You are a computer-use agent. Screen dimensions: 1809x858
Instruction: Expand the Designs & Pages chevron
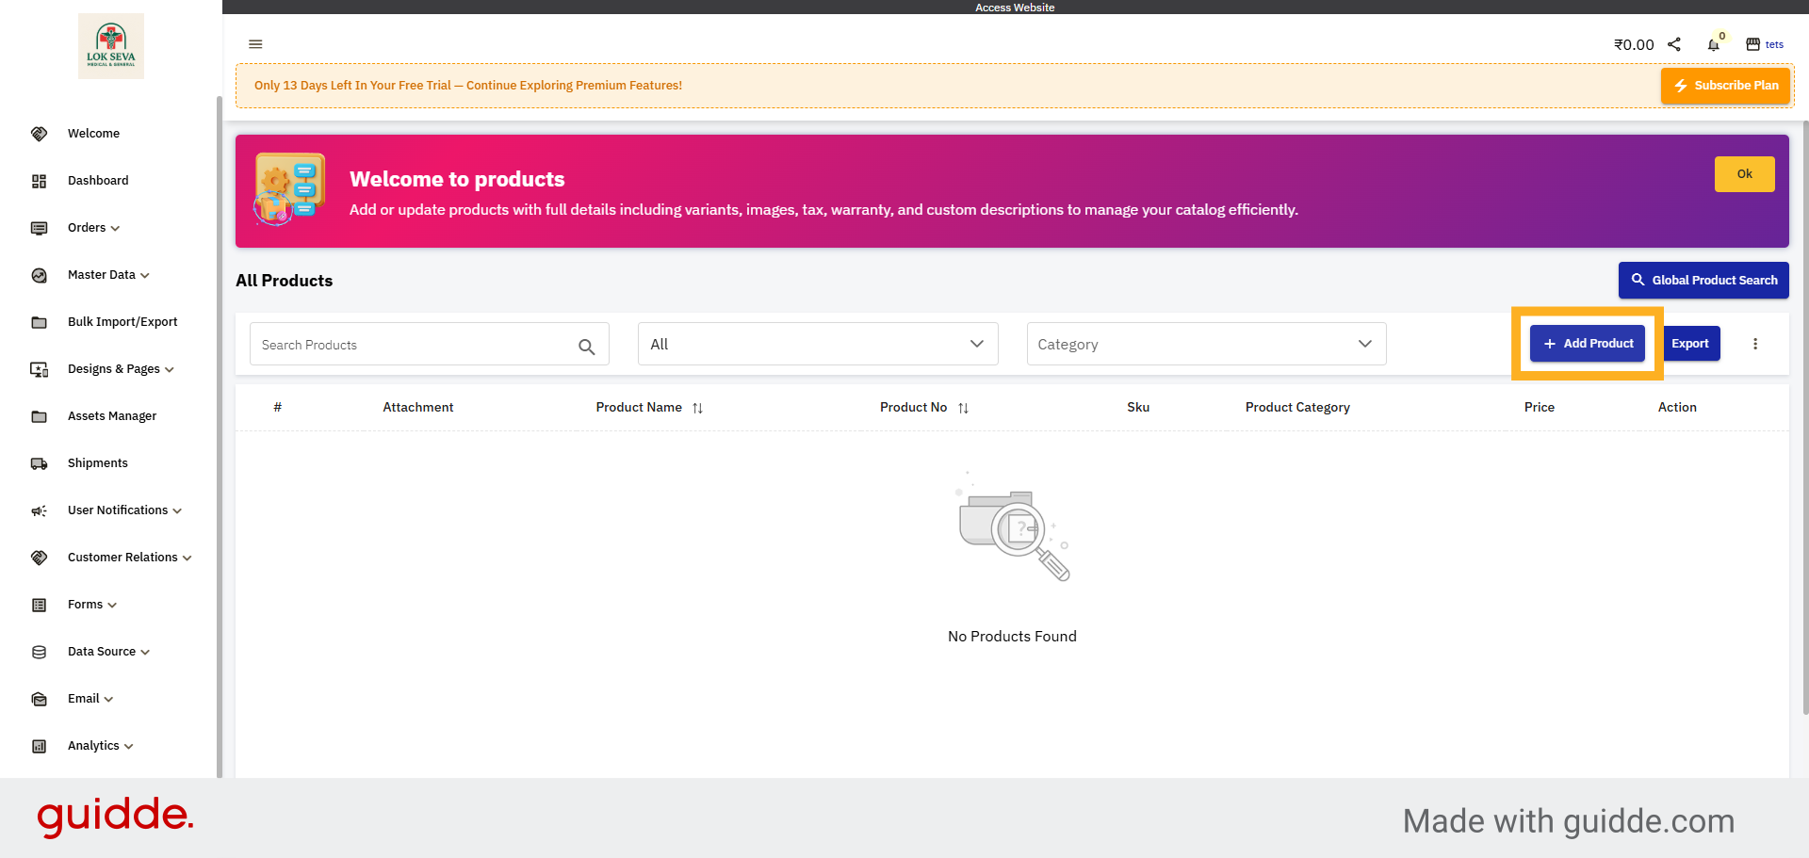click(x=170, y=370)
